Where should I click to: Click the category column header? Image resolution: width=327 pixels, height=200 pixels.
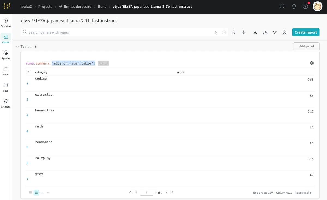click(x=41, y=72)
